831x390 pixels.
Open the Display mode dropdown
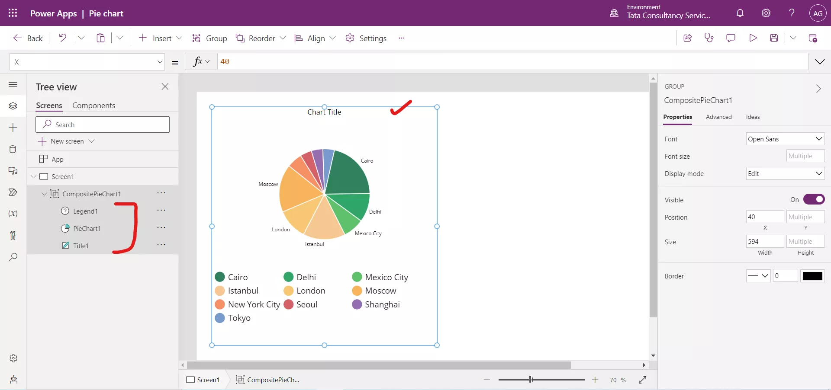[785, 173]
